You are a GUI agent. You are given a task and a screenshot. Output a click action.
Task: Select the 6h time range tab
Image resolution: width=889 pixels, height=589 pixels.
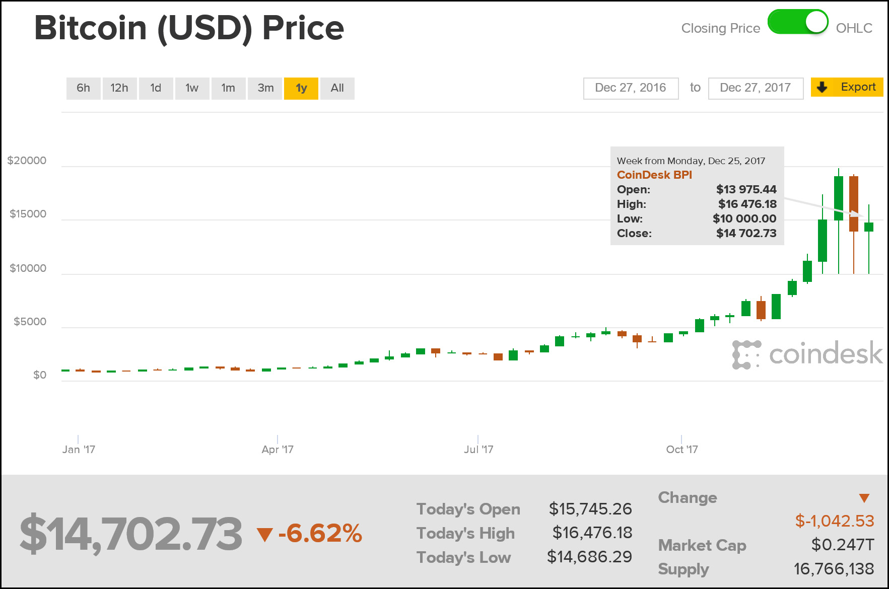(83, 88)
